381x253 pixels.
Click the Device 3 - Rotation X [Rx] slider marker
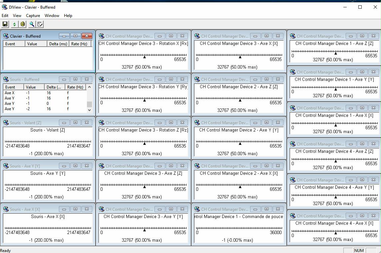[144, 57]
